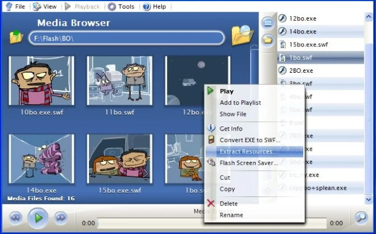Select 2BO.exe in the file list

click(x=321, y=71)
